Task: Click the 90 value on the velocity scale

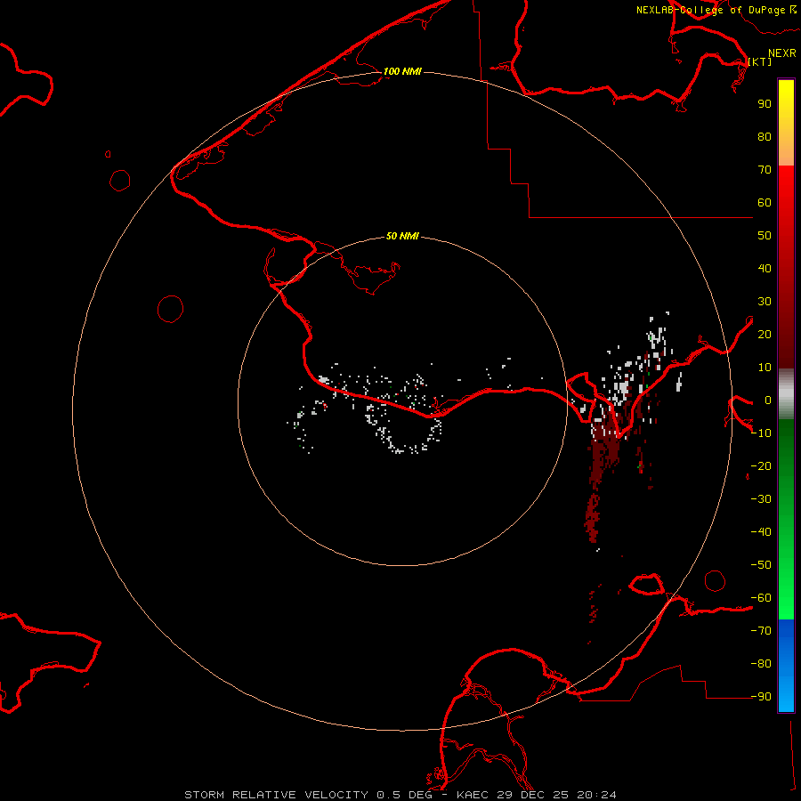Action: point(765,104)
